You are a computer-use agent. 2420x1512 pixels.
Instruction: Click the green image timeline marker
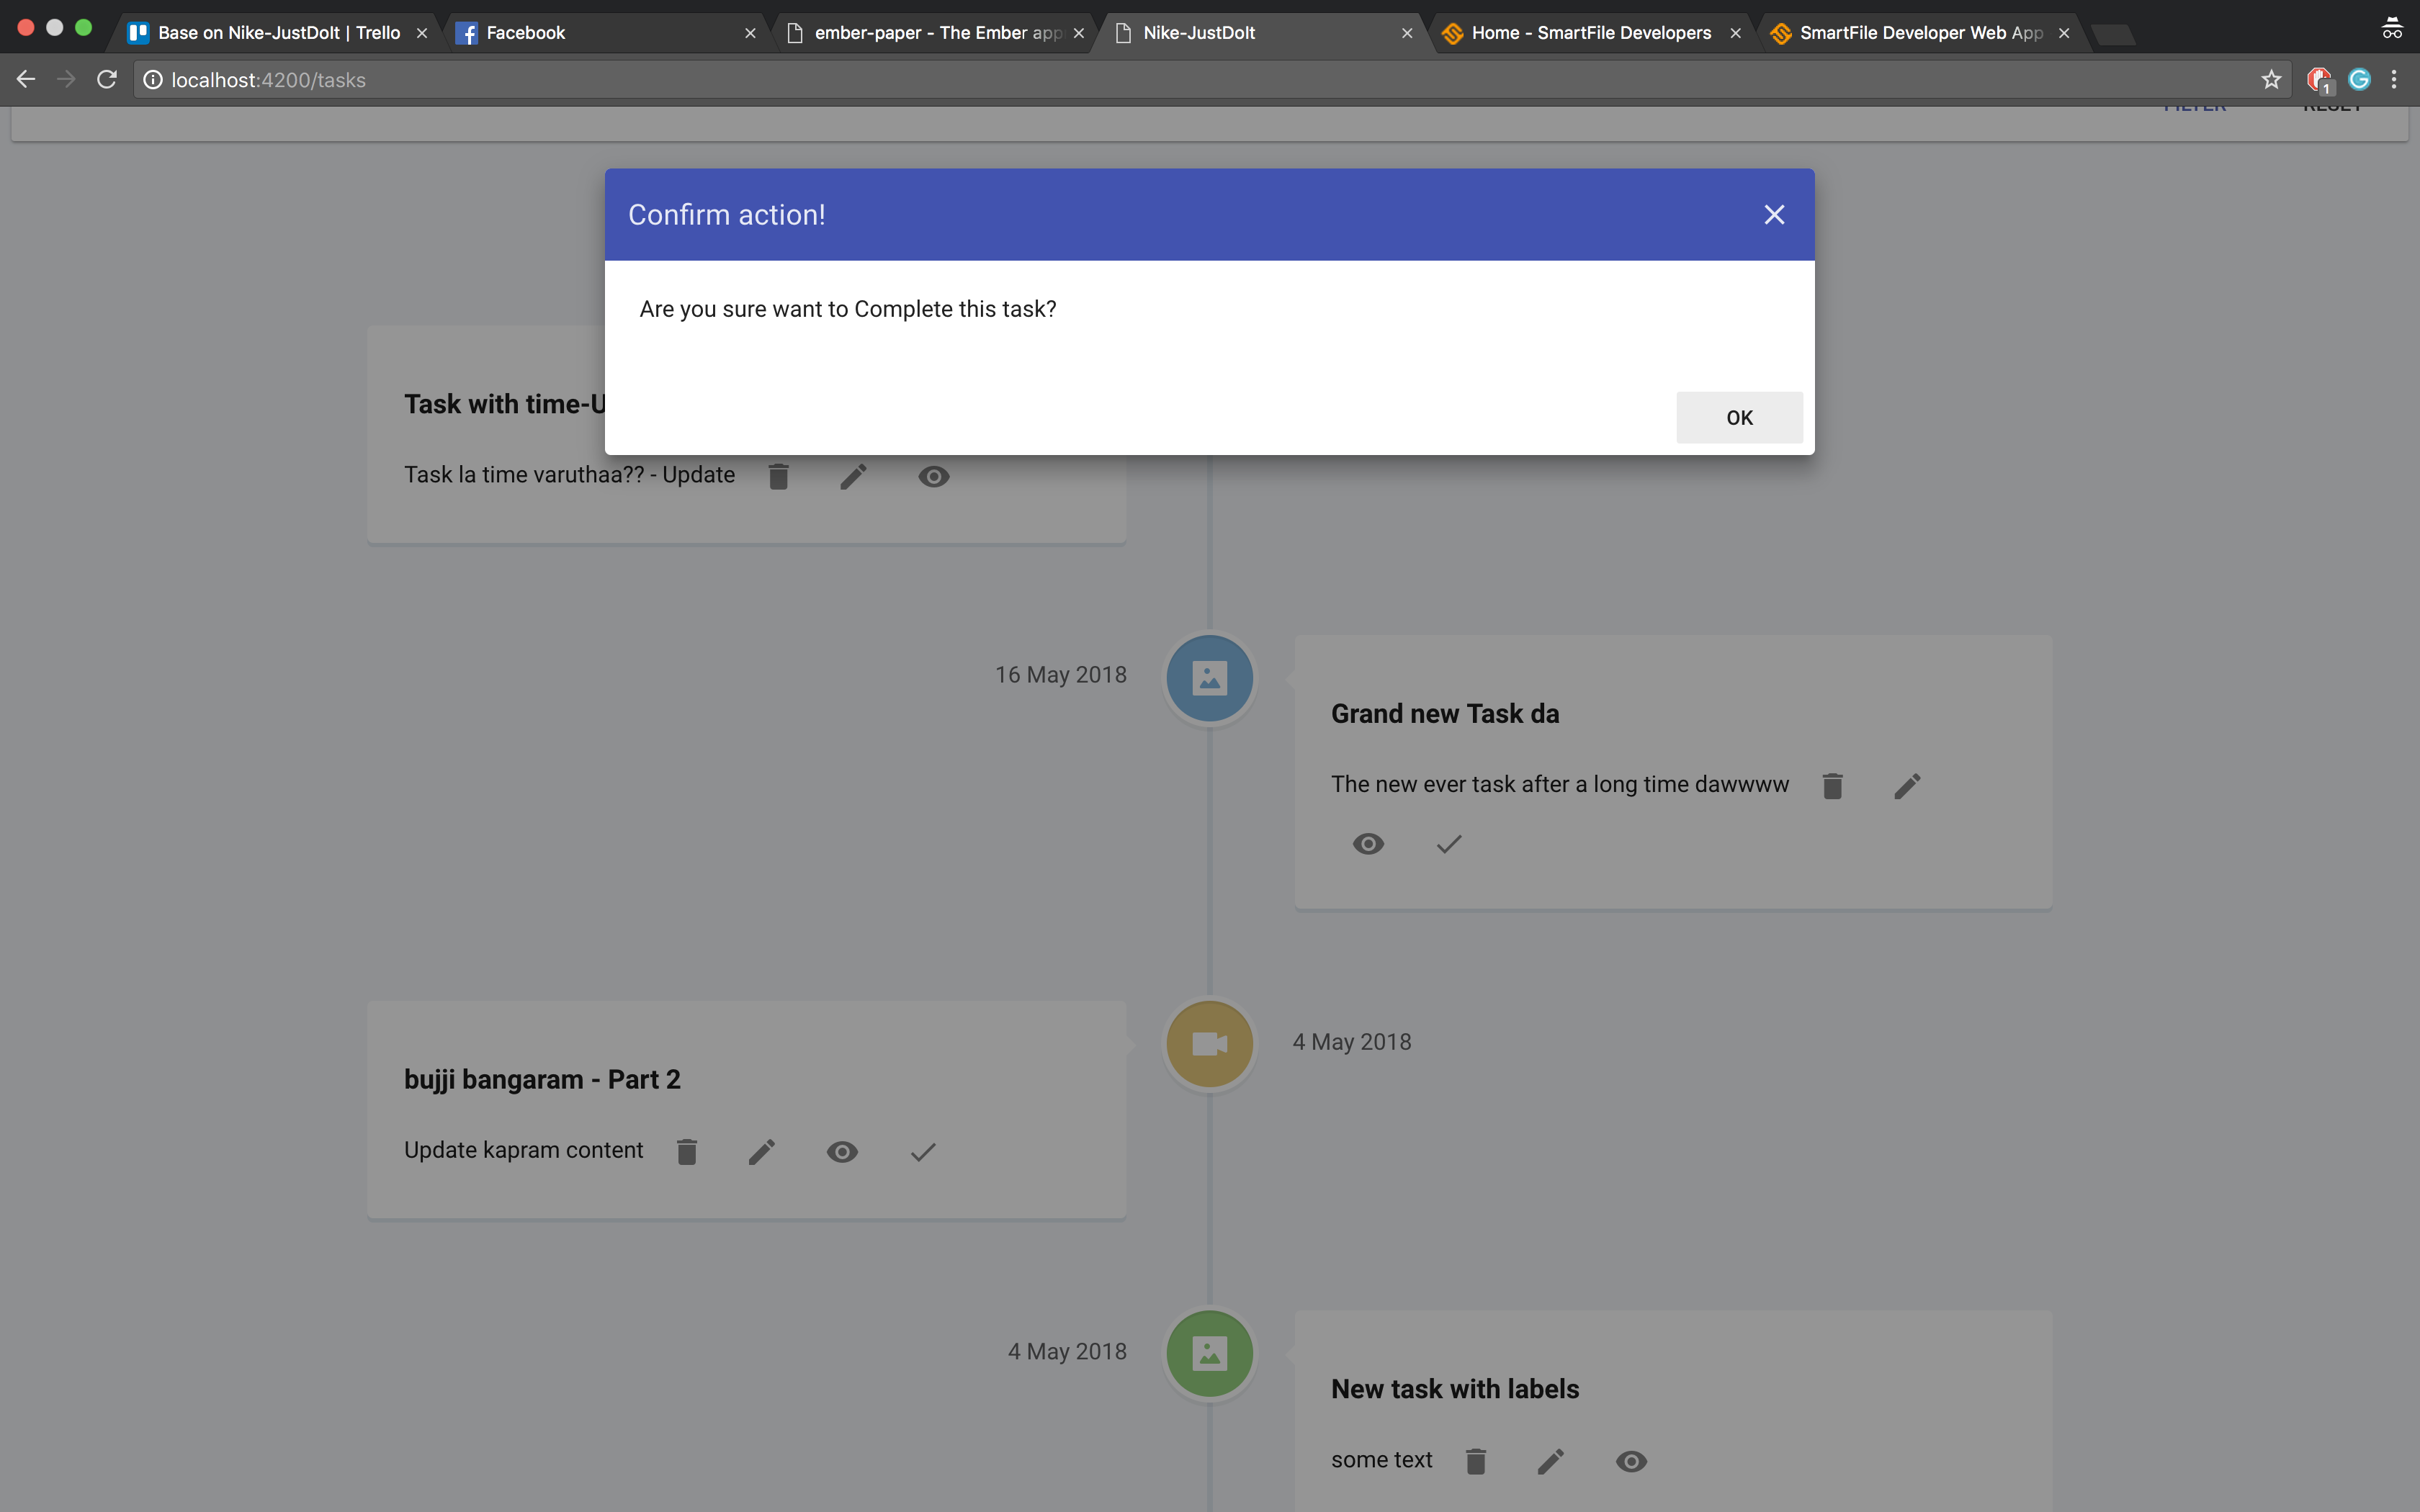(1209, 1353)
